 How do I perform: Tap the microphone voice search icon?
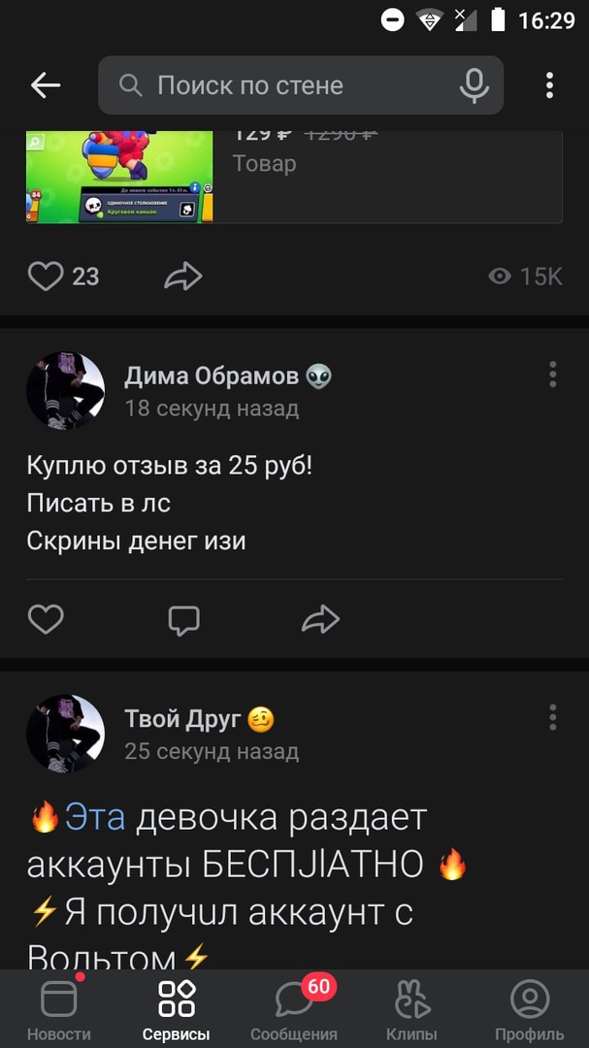tap(474, 85)
